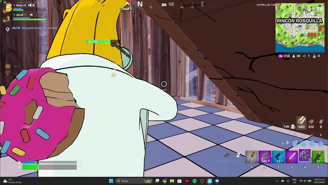The height and width of the screenshot is (185, 328).
Task: Click the squad count icon showing 4
Action: point(316,56)
